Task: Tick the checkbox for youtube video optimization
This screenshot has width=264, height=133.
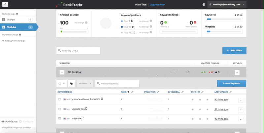Action: (60, 99)
